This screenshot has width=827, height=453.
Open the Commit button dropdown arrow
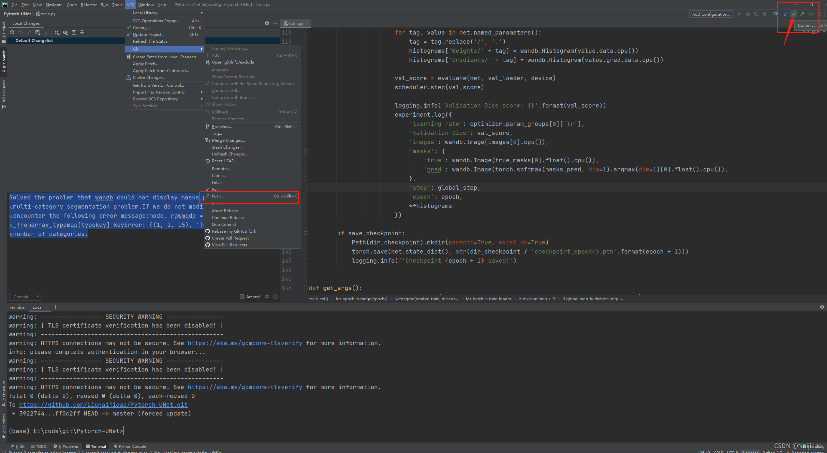[x=38, y=297]
